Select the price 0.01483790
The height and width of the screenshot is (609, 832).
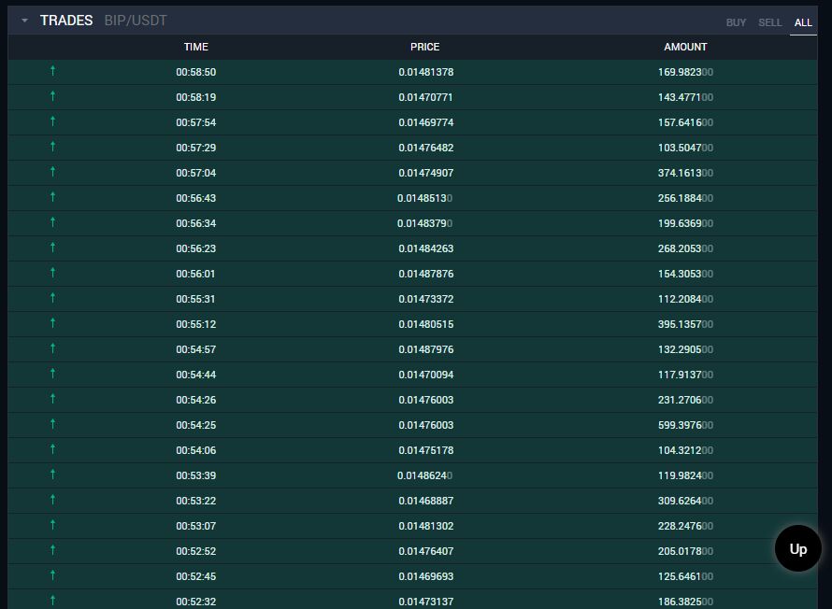point(425,223)
